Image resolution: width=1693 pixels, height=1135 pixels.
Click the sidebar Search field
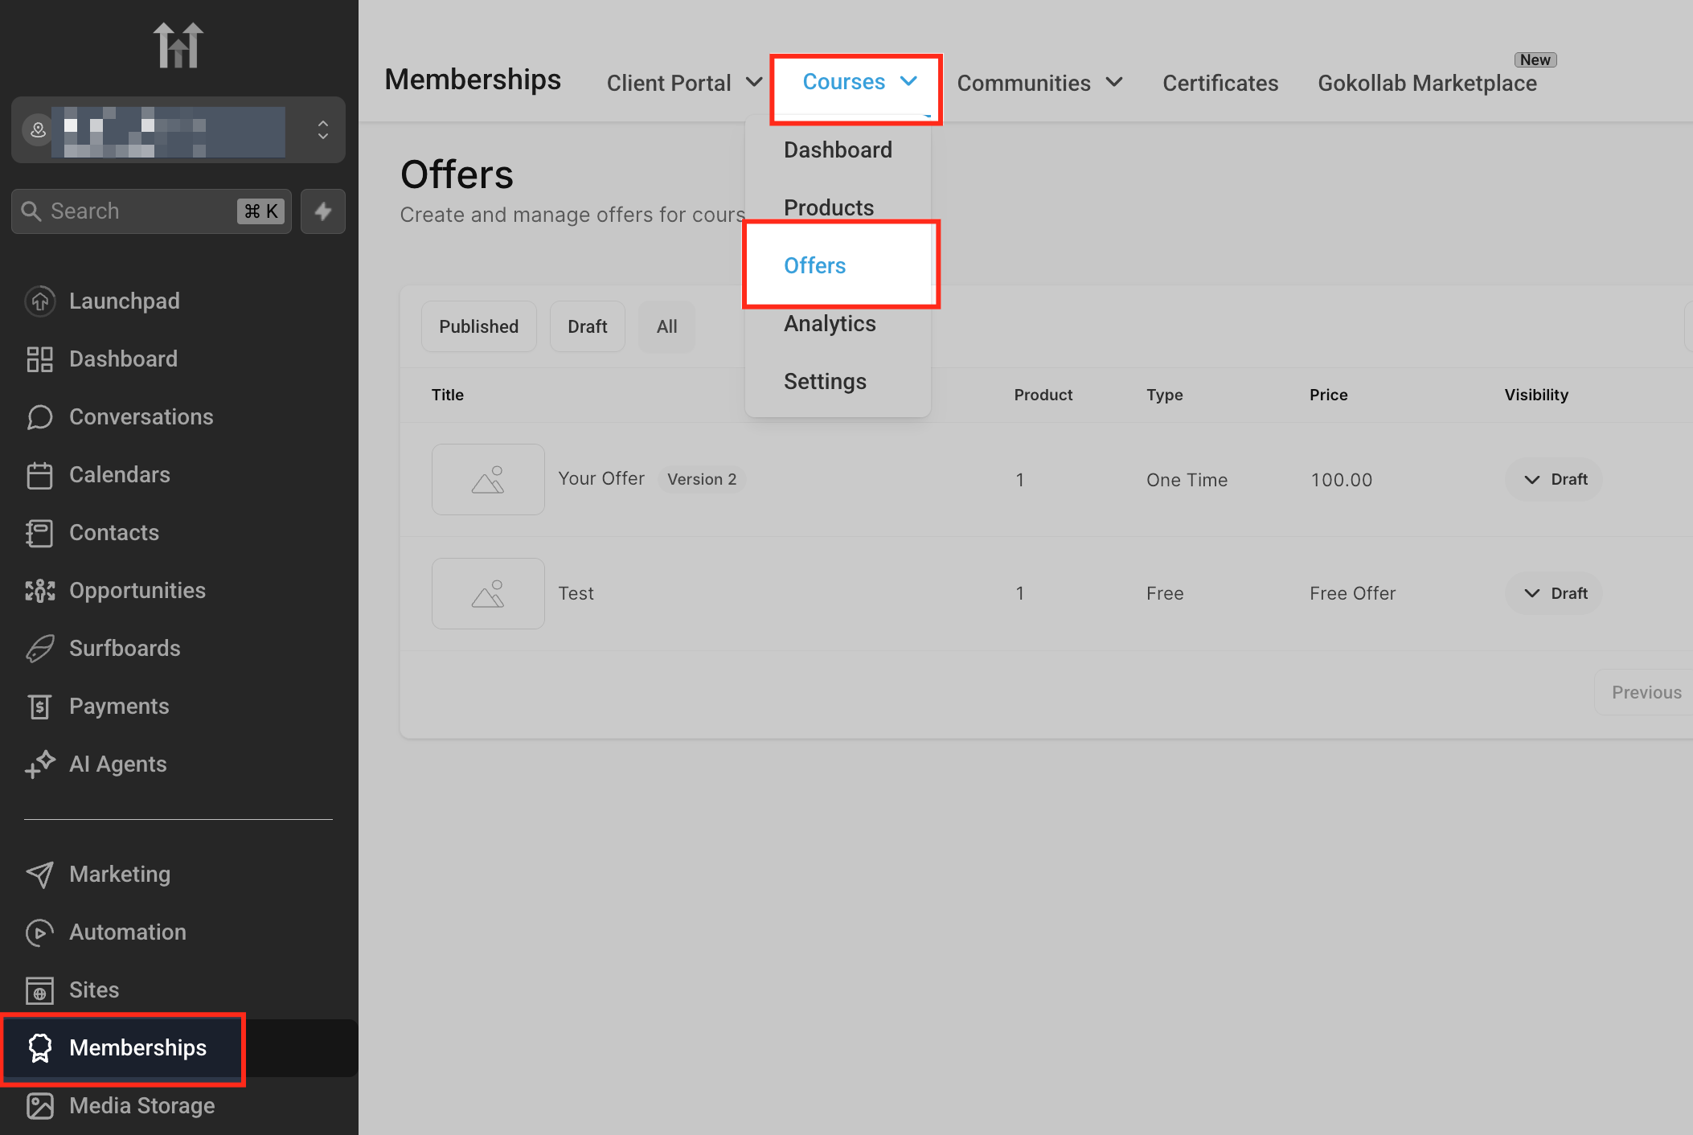coord(137,211)
